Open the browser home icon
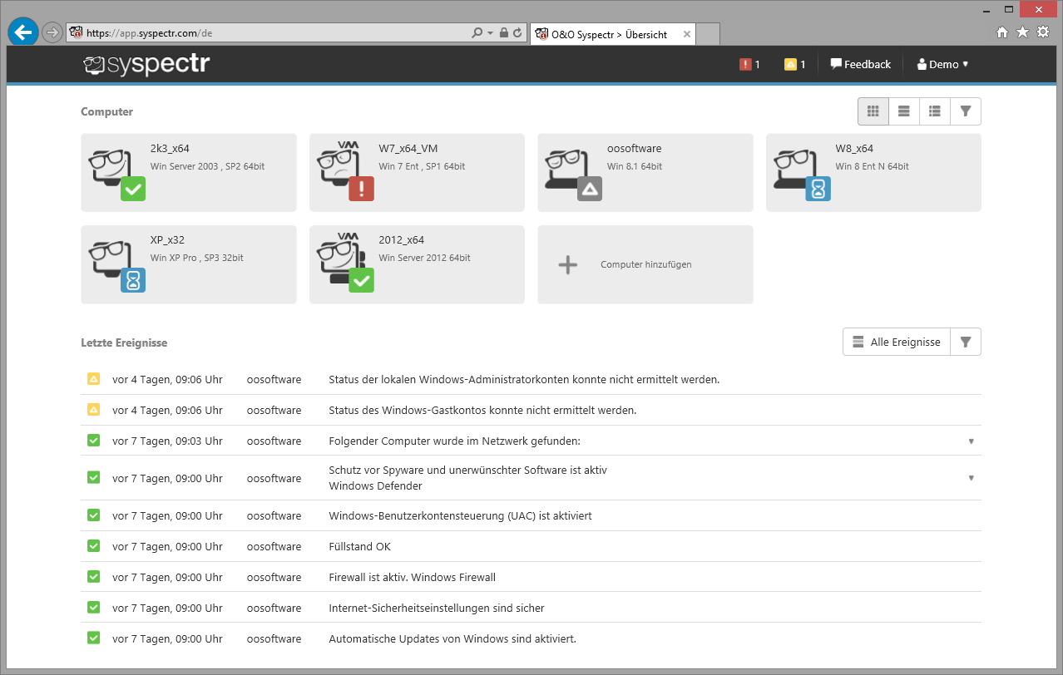Image resolution: width=1063 pixels, height=675 pixels. pyautogui.click(x=1002, y=32)
